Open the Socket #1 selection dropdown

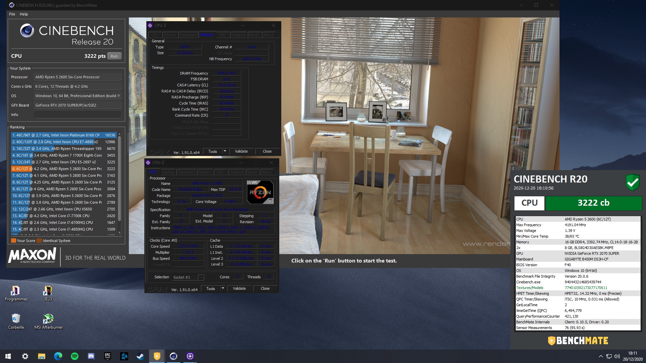coord(188,277)
